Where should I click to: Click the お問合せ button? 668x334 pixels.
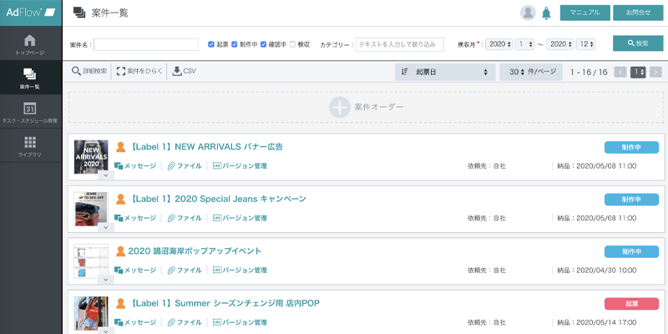[x=638, y=13]
